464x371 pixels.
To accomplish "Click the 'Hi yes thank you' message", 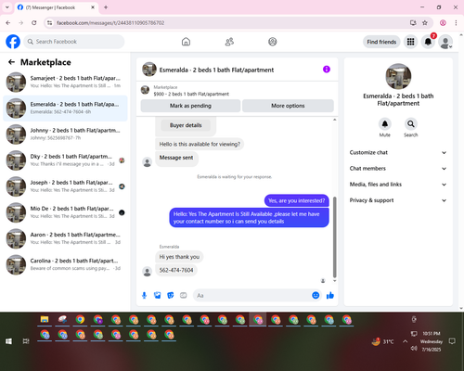I will [x=179, y=257].
